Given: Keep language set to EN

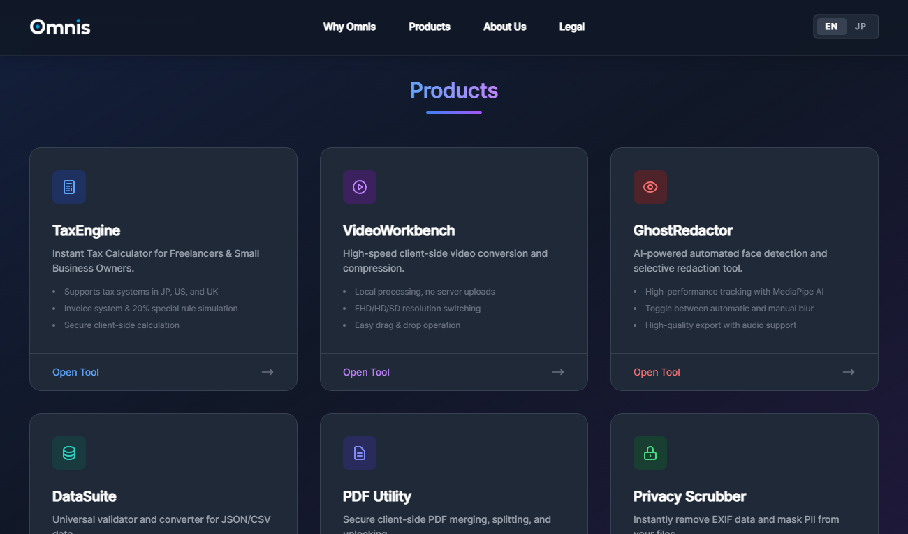Looking at the screenshot, I should click(x=831, y=26).
